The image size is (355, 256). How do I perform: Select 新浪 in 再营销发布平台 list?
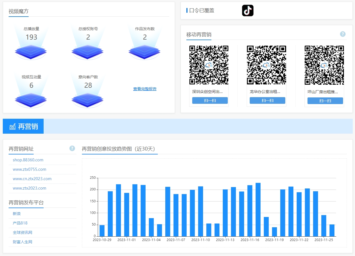[17, 214]
